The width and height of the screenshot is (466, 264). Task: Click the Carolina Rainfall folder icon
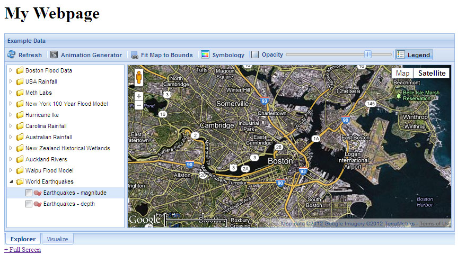pyautogui.click(x=20, y=126)
